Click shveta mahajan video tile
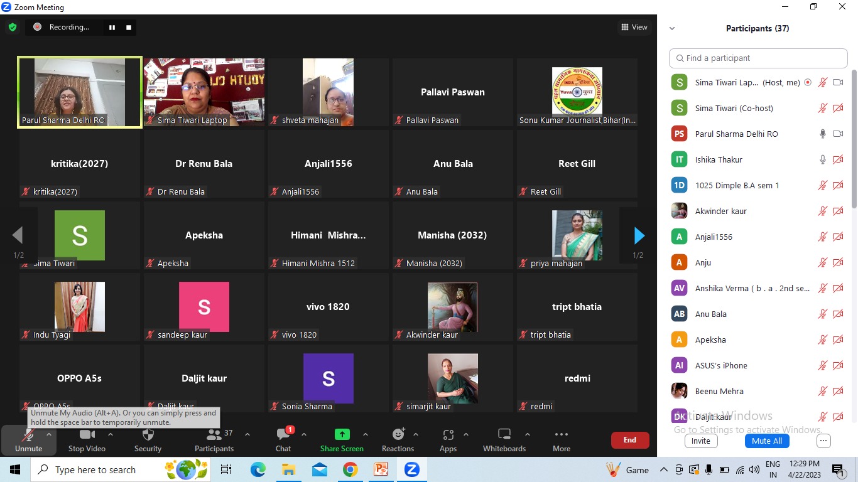 click(x=329, y=92)
